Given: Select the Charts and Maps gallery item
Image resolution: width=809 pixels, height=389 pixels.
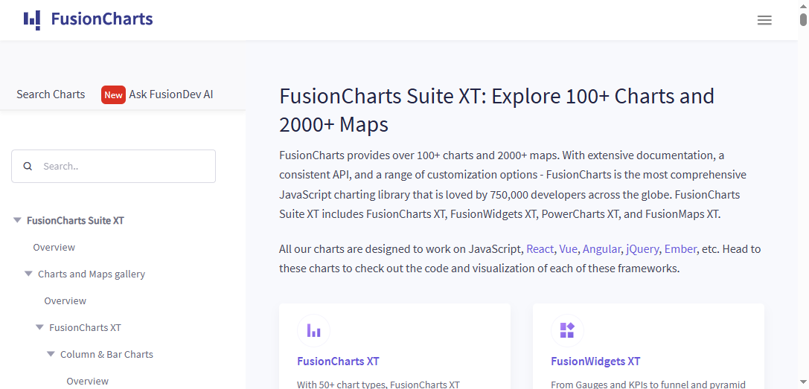Looking at the screenshot, I should (x=92, y=274).
